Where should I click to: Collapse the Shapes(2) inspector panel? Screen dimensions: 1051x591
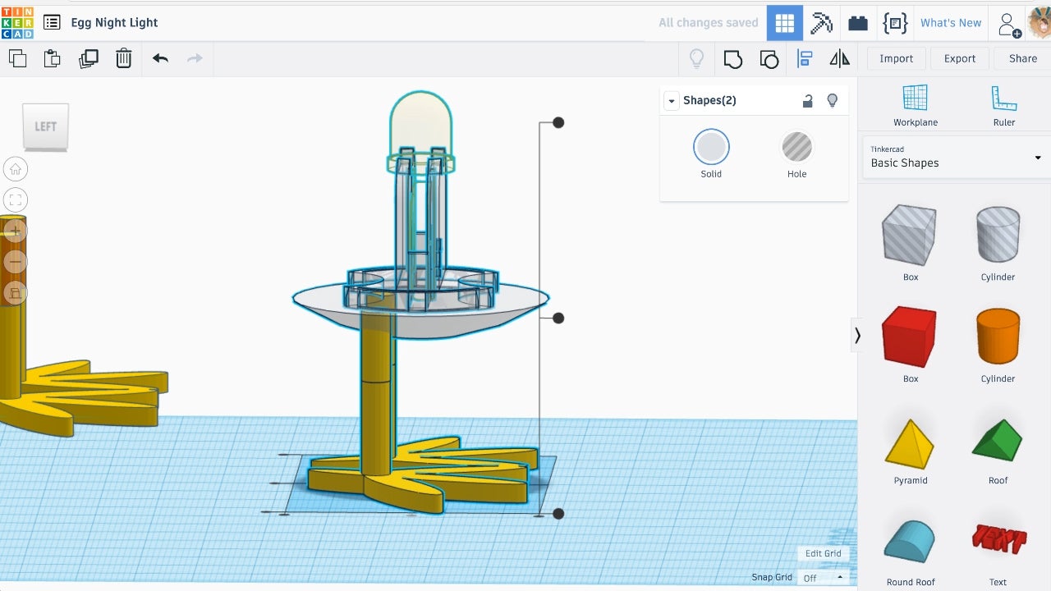672,101
